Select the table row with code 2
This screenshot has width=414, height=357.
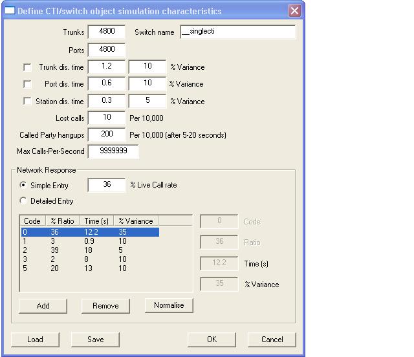point(90,250)
